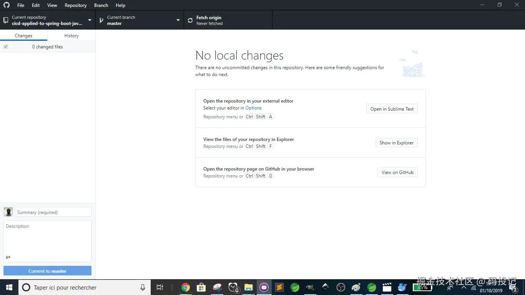Viewport: 525px width, 295px height.
Task: Expand the Current repository dropdown
Action: click(48, 20)
